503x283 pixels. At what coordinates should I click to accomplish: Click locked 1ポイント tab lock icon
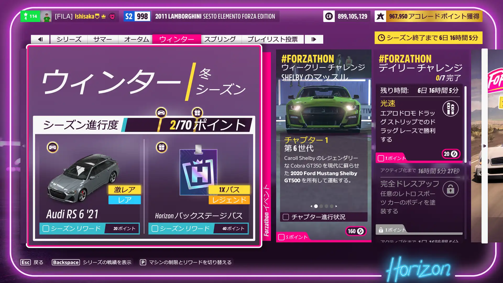pos(381,230)
